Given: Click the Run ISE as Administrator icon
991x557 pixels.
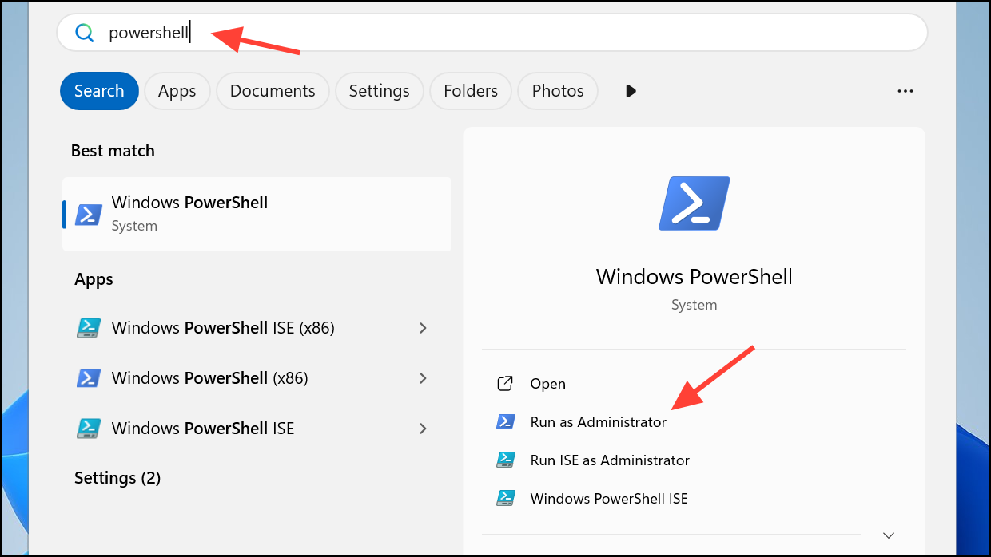Looking at the screenshot, I should (x=505, y=460).
